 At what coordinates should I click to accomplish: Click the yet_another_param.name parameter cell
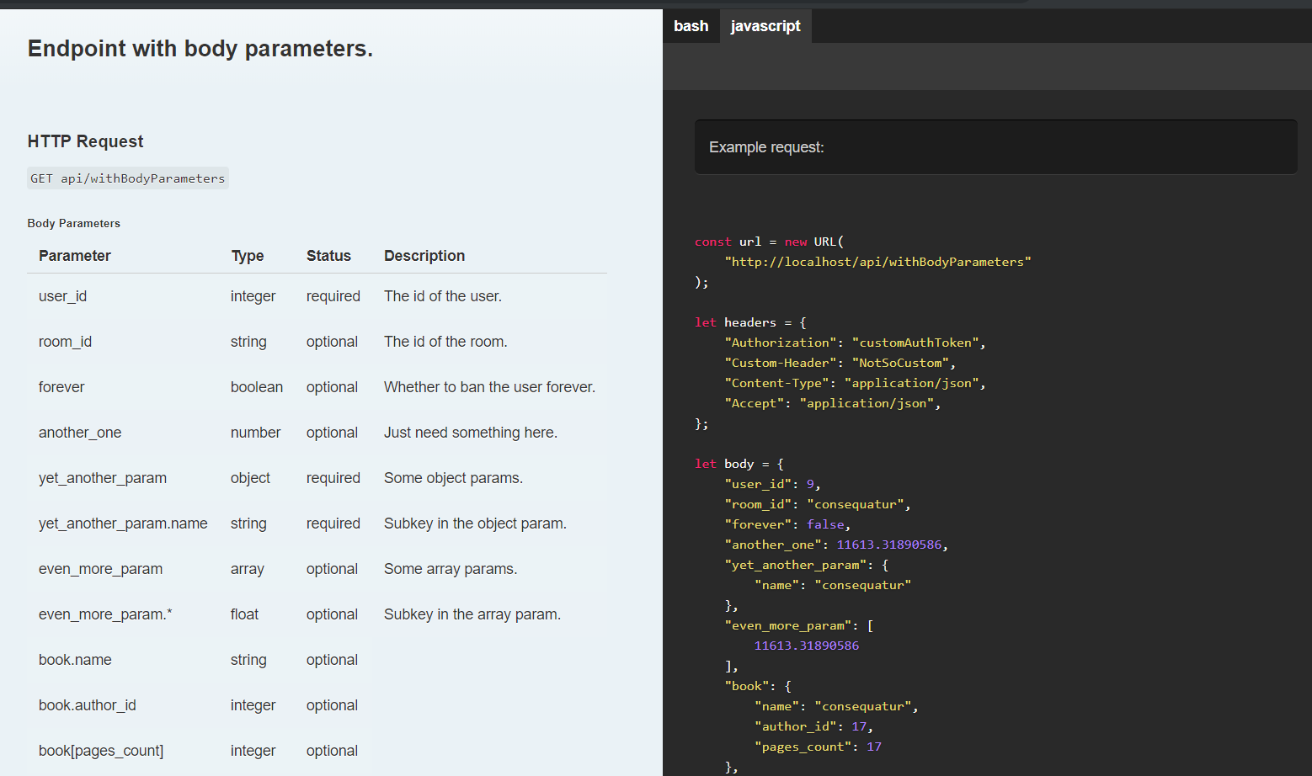pos(123,524)
